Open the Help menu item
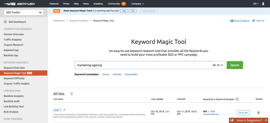270x123 pixels. point(76,4)
